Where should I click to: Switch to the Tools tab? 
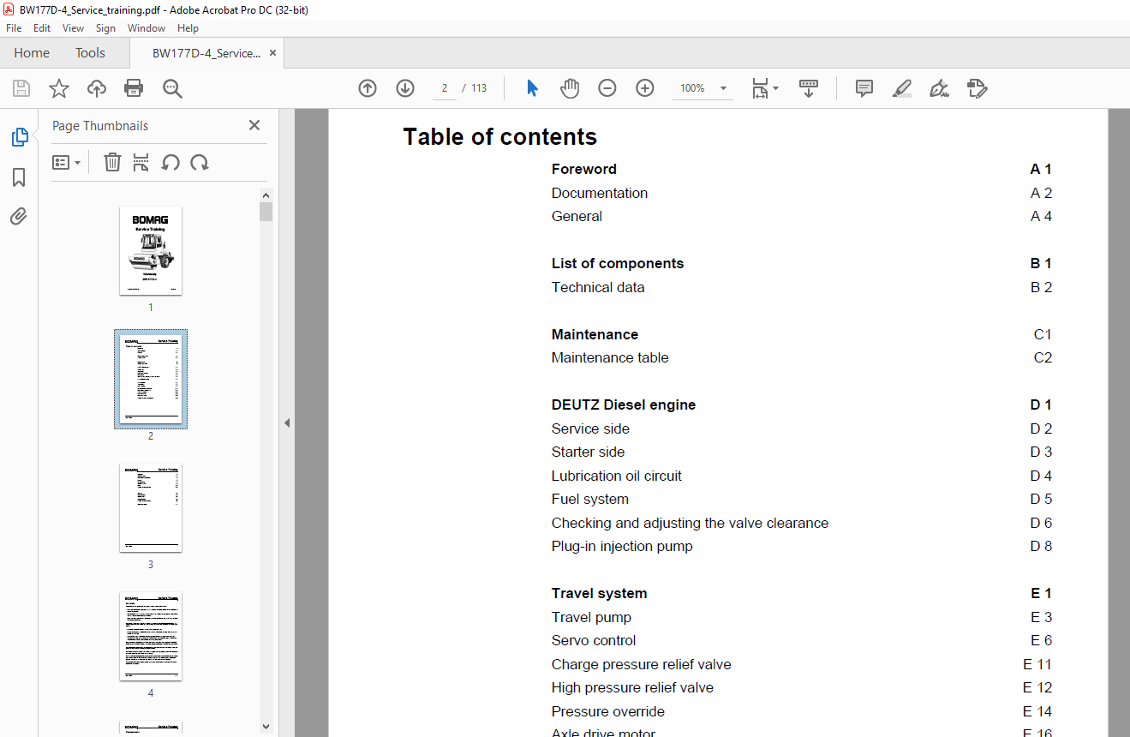click(90, 53)
